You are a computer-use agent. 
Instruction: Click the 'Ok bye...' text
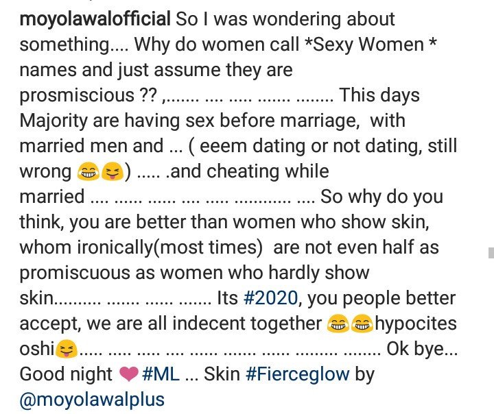(422, 349)
